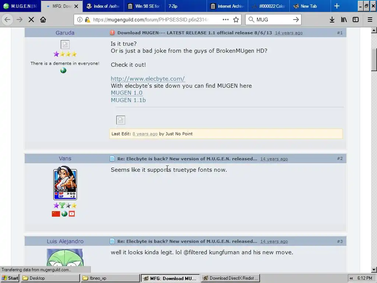Image resolution: width=377 pixels, height=283 pixels.
Task: Click Luis Alejandro's green avatar image
Action: pyautogui.click(x=65, y=258)
